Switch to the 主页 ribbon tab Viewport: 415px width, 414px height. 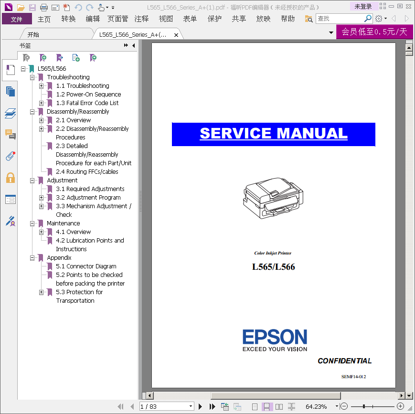click(x=44, y=19)
